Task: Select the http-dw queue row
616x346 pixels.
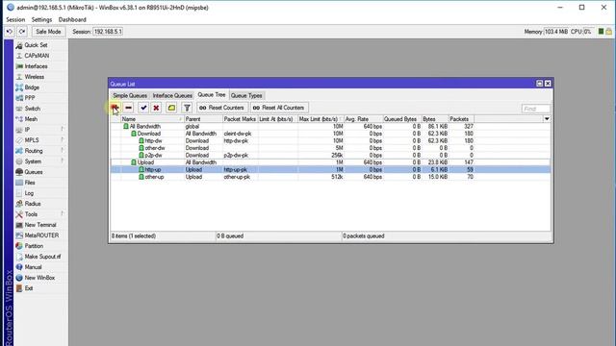Action: (330, 141)
